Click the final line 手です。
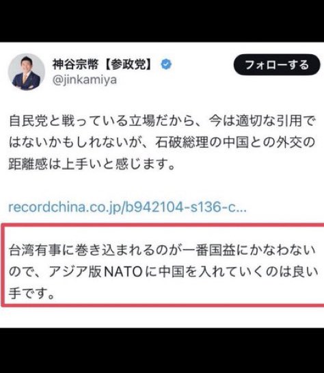This screenshot has height=373, width=324. [32, 293]
